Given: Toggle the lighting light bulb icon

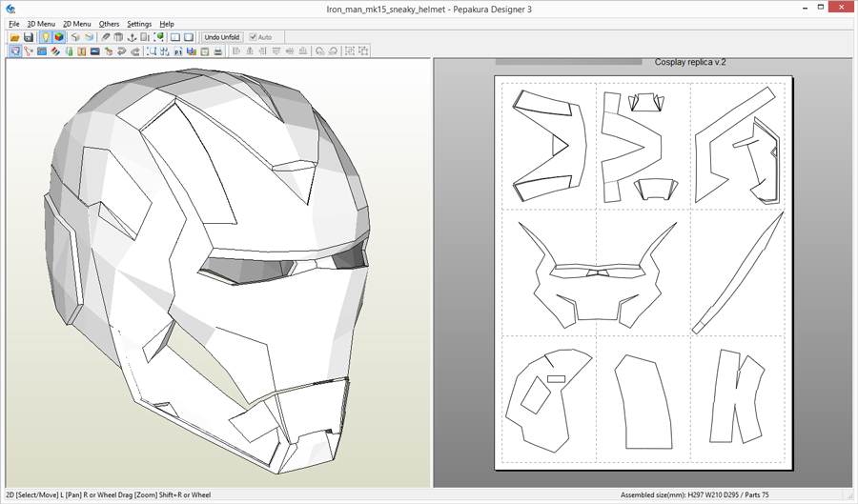Looking at the screenshot, I should [46, 37].
